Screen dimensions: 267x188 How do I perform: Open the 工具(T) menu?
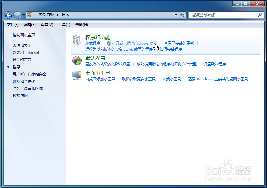[64, 25]
